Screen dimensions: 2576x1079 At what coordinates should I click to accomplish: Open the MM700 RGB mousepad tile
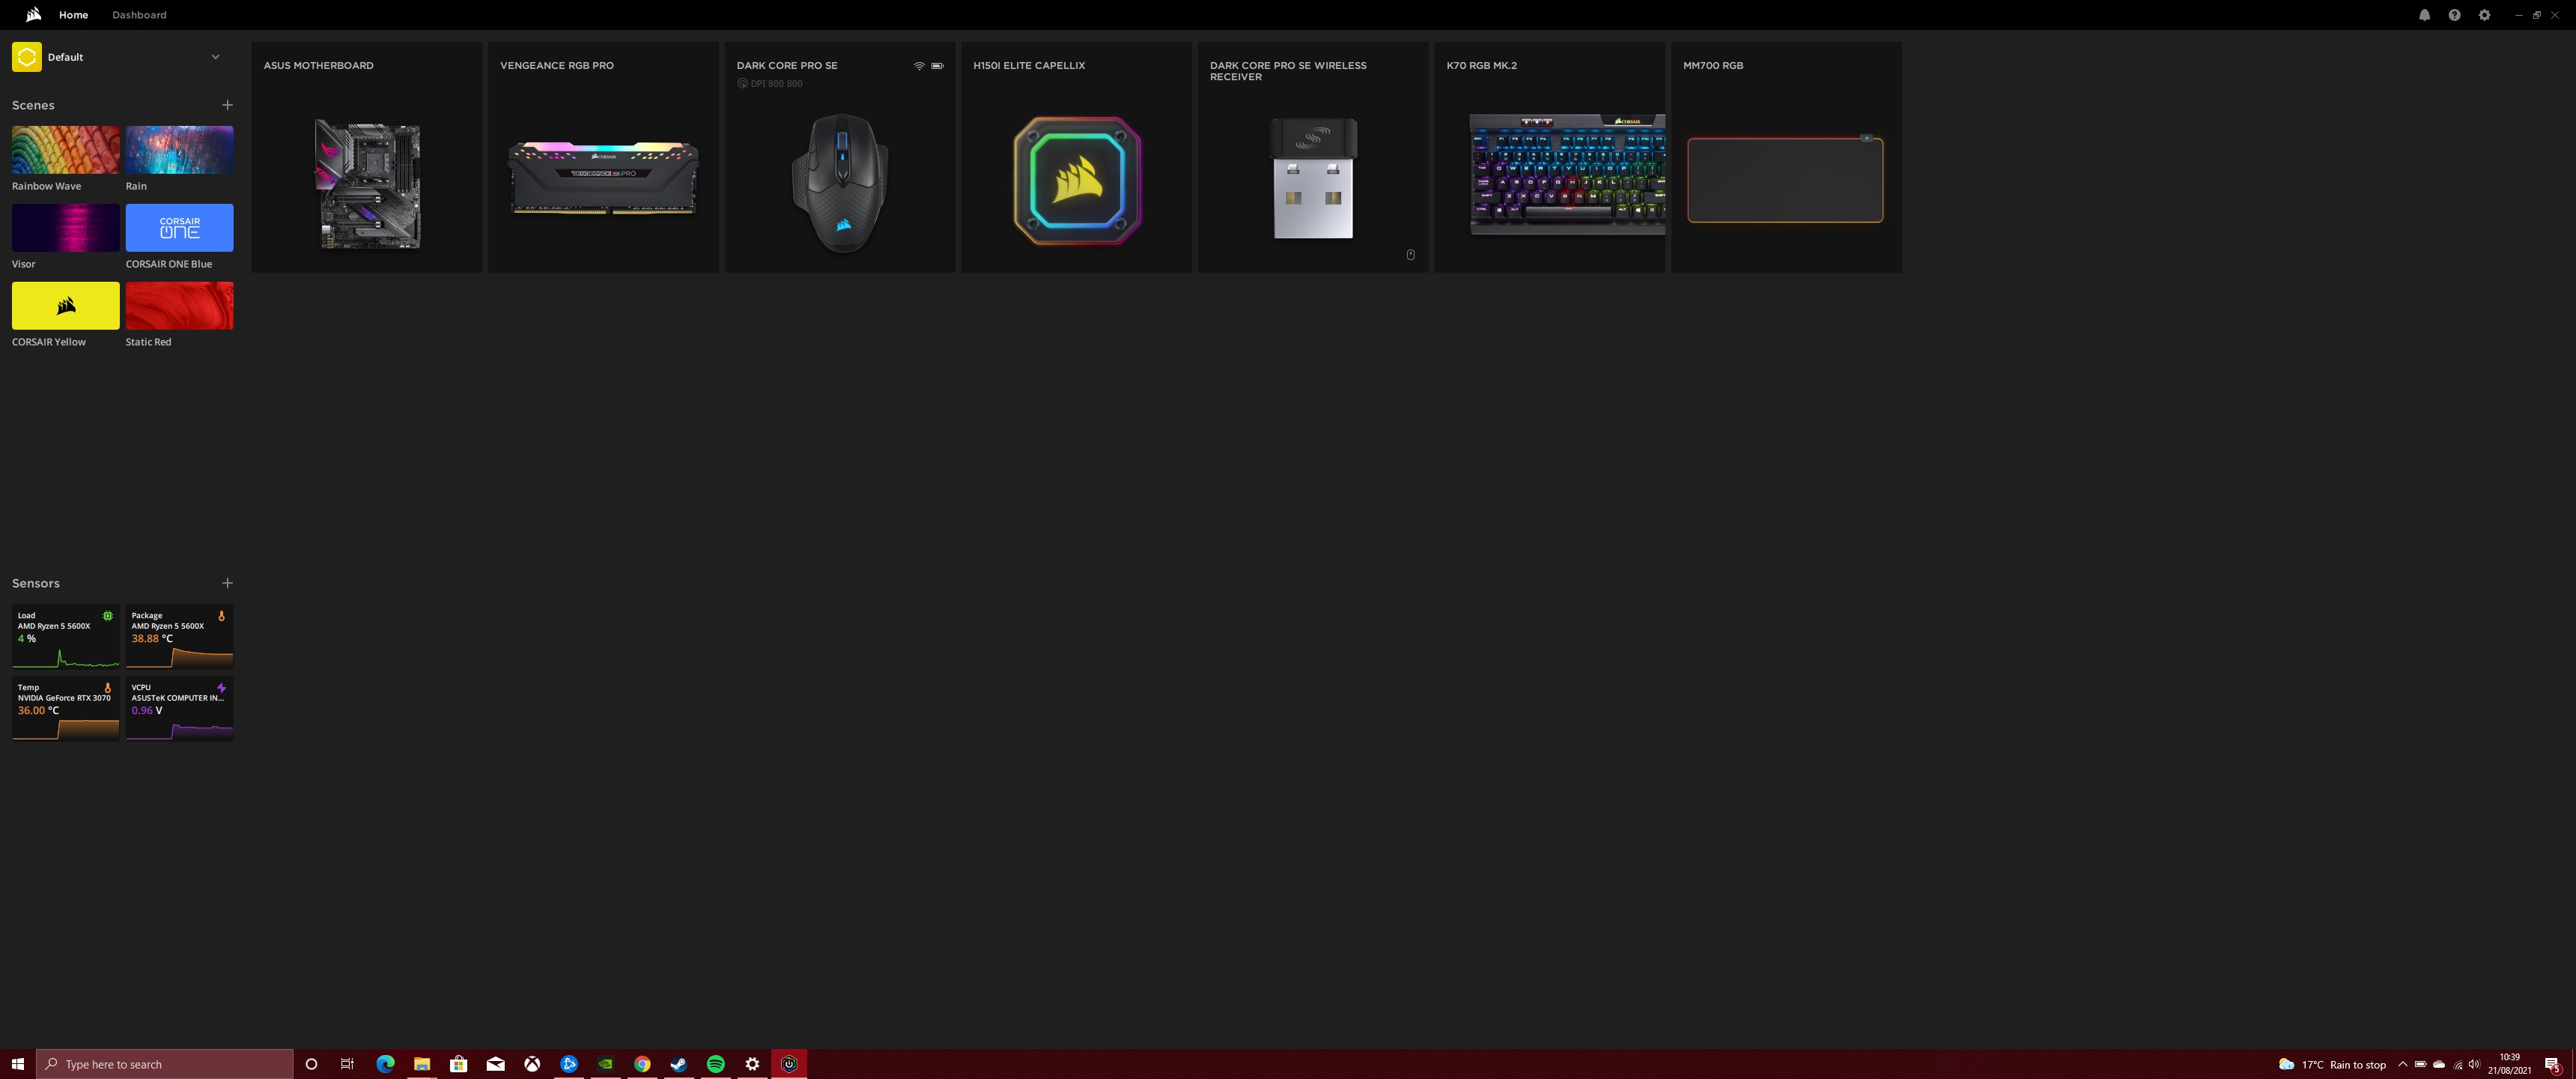pyautogui.click(x=1786, y=157)
